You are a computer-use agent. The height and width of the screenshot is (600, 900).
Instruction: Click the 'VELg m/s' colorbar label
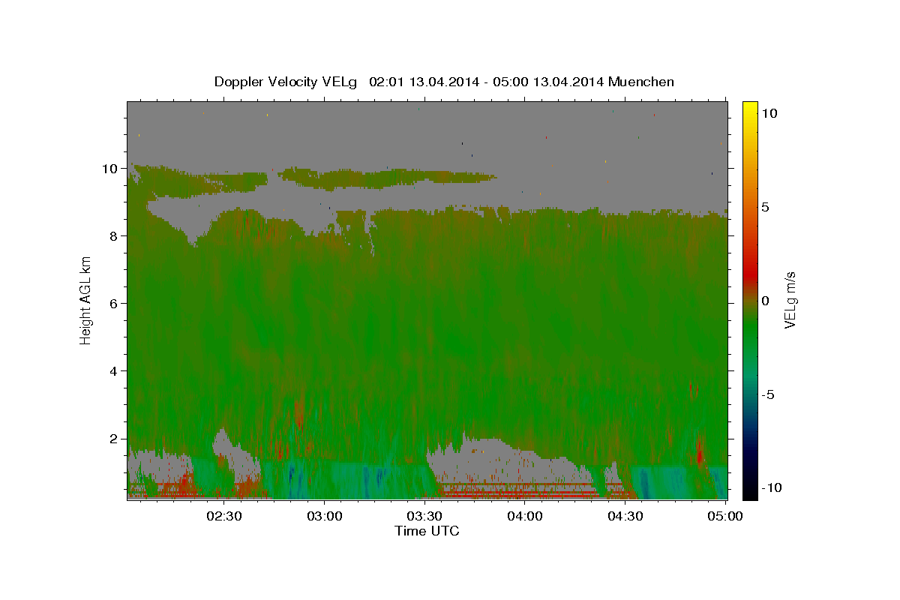790,300
